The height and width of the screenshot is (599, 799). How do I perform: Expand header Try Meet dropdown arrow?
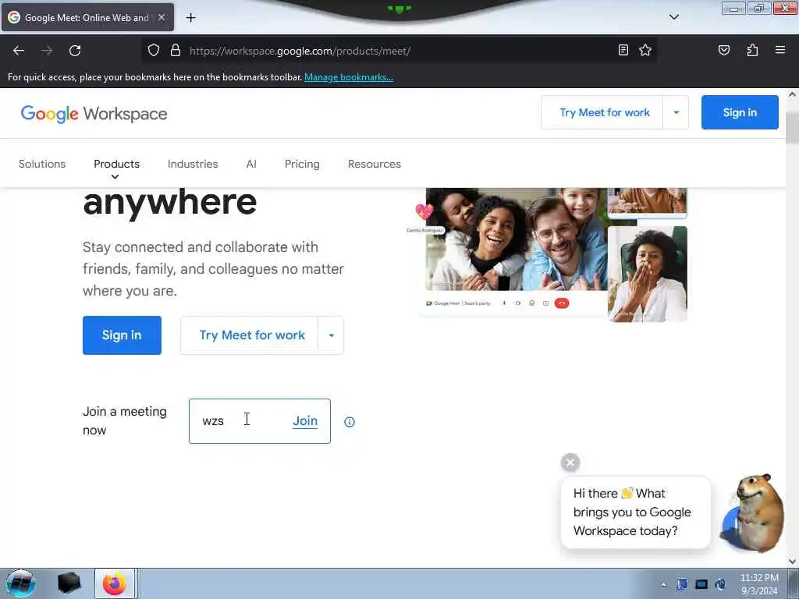tap(676, 112)
